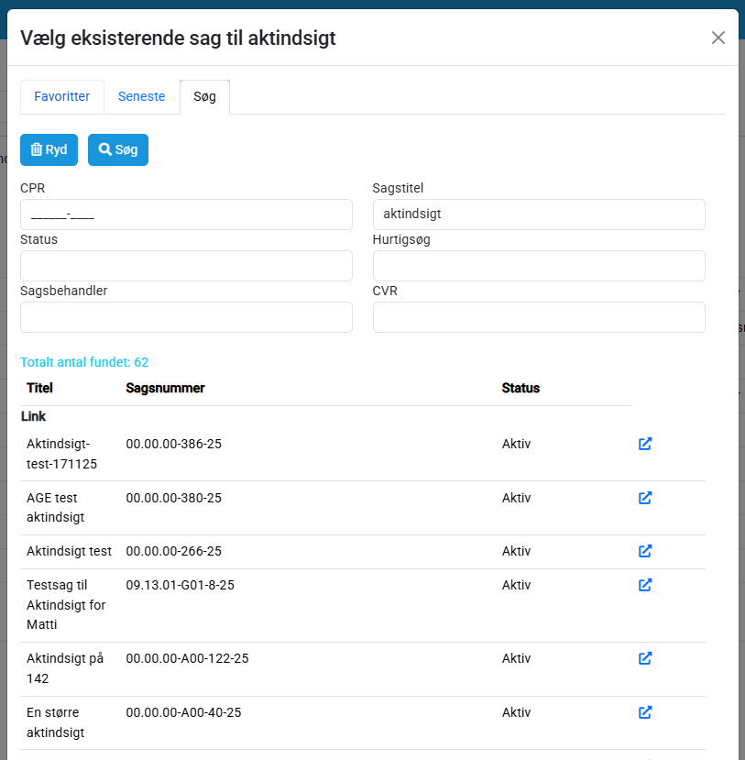745x760 pixels.
Task: Open external link for Aktindsigt-test-171125 case
Action: tap(645, 444)
